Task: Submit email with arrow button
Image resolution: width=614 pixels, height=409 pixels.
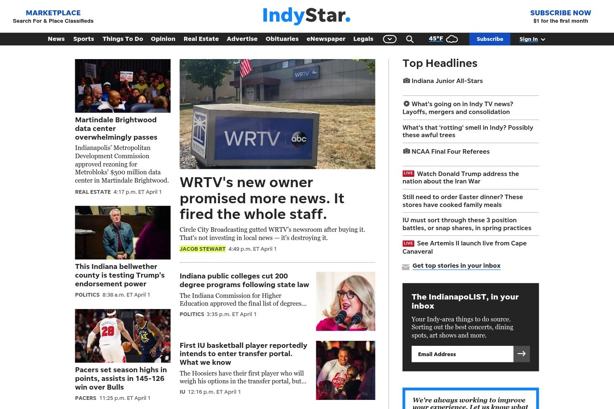Action: 522,354
